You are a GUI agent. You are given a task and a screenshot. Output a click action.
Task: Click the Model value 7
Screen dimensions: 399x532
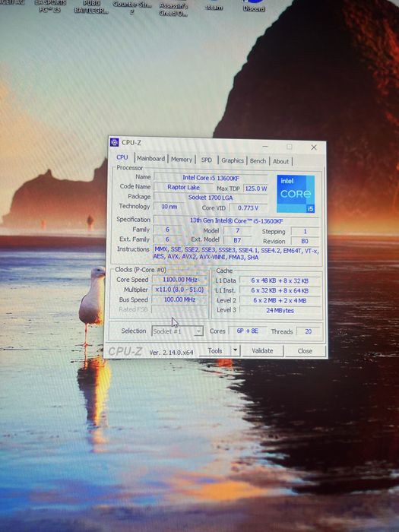pyautogui.click(x=237, y=231)
